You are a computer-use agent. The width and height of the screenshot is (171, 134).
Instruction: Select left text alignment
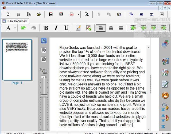point(101,28)
